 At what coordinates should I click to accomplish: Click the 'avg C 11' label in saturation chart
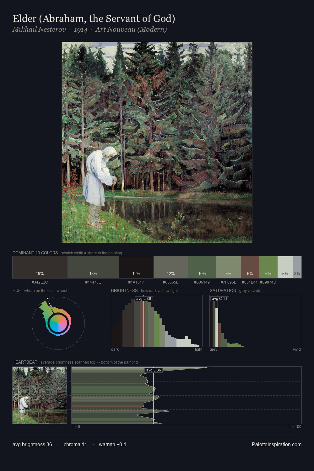tap(219, 299)
